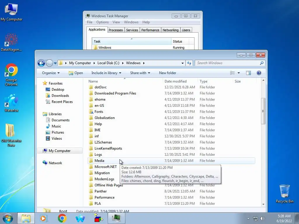
Task: Open the Music library
Action: (56, 126)
